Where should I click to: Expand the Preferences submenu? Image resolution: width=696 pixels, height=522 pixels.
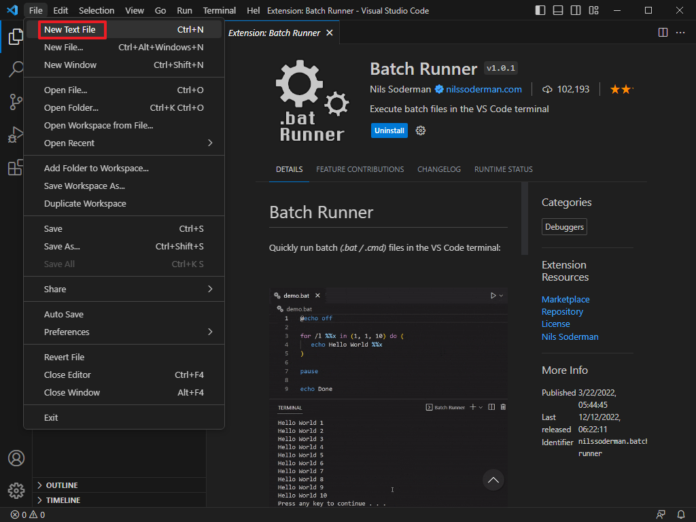pyautogui.click(x=124, y=332)
